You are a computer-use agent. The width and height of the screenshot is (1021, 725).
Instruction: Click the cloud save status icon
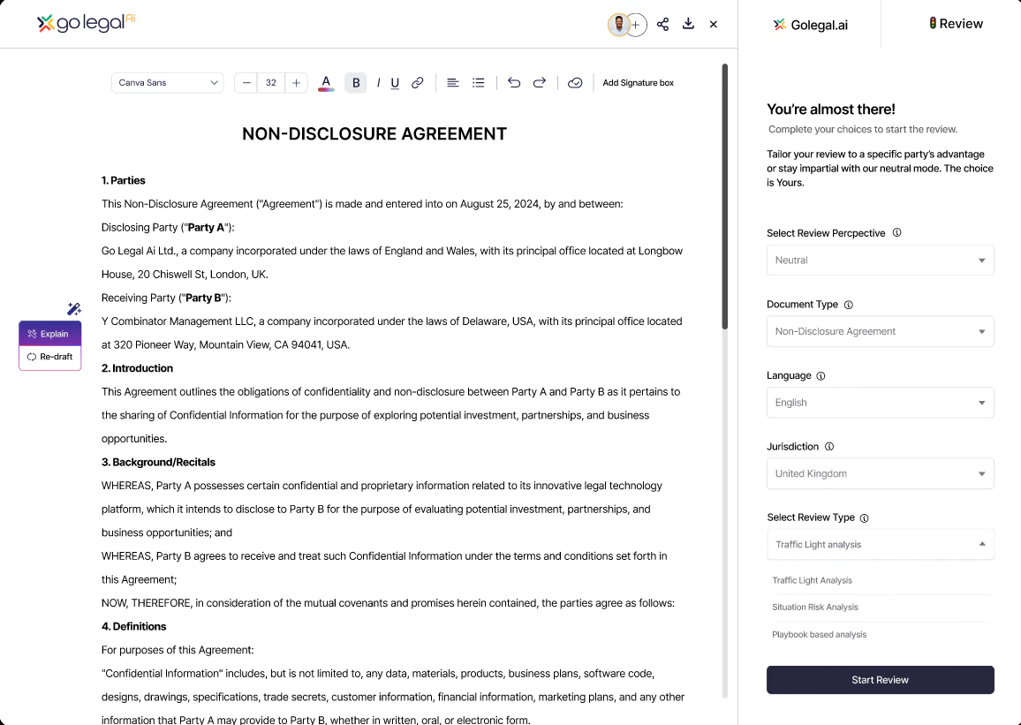point(575,82)
